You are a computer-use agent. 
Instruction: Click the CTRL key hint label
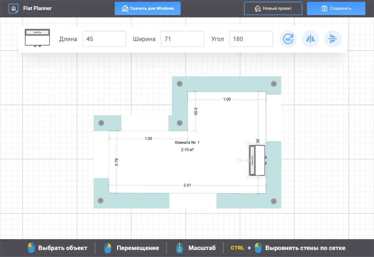coord(237,248)
